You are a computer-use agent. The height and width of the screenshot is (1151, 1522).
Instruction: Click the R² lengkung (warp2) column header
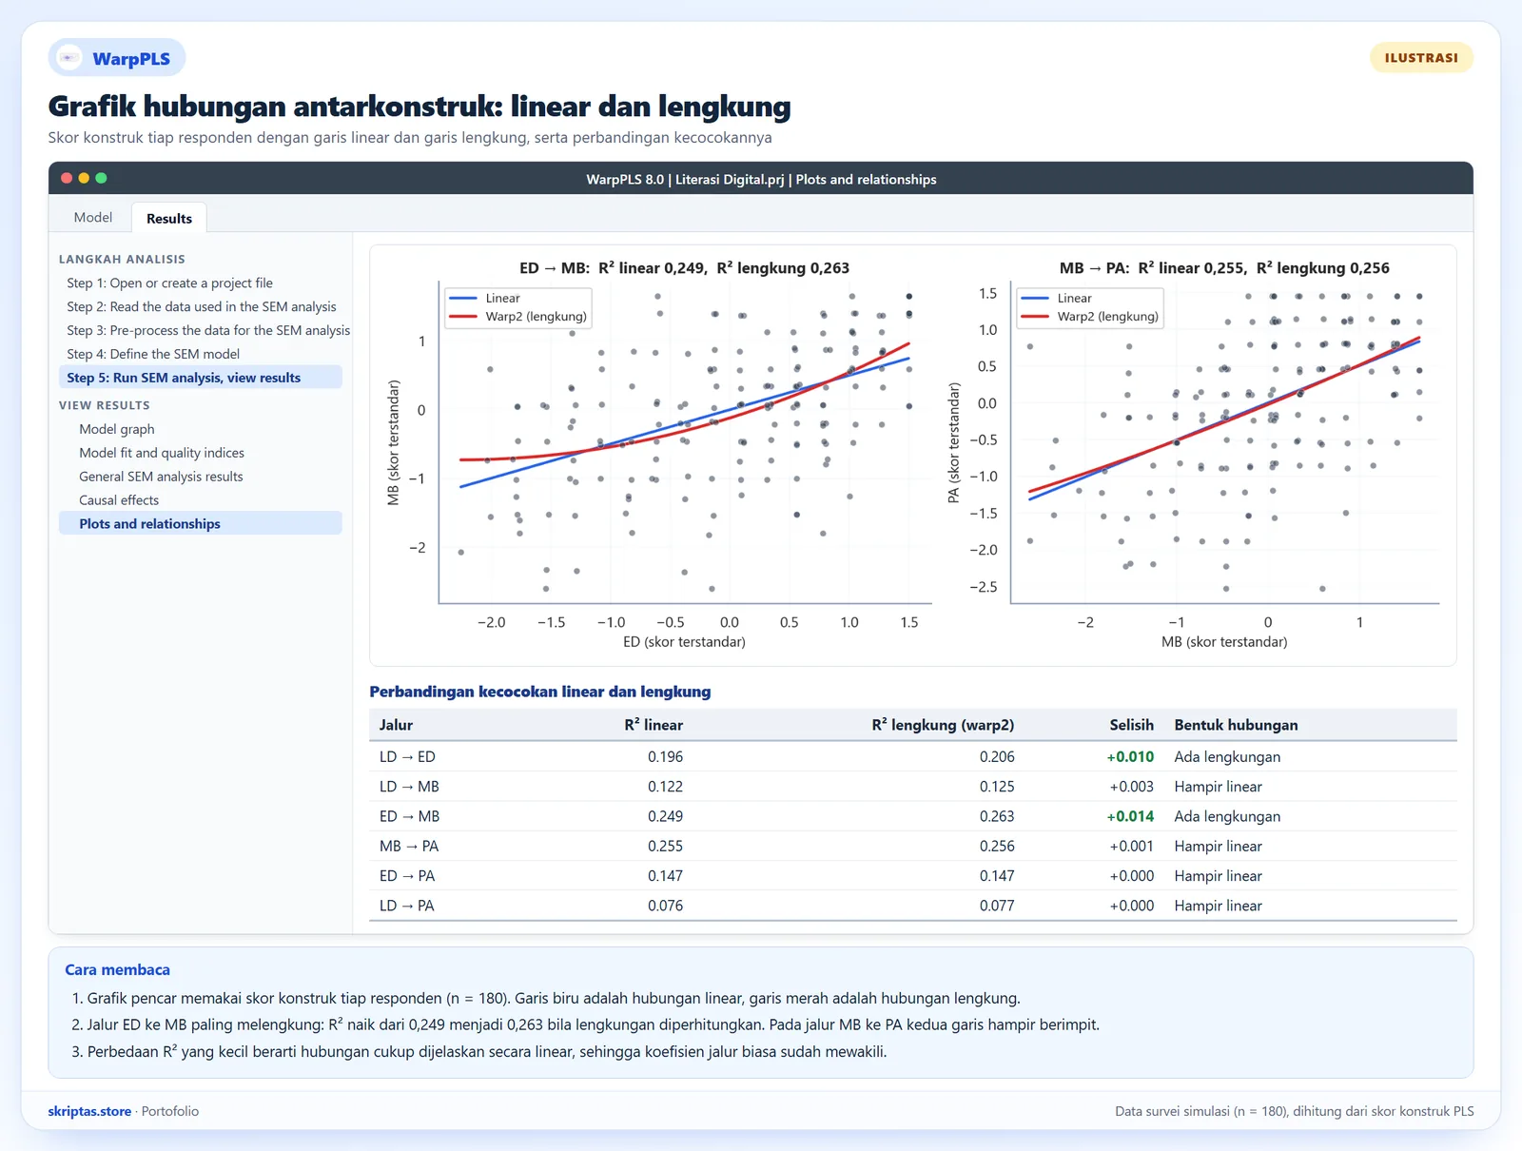[x=943, y=725]
